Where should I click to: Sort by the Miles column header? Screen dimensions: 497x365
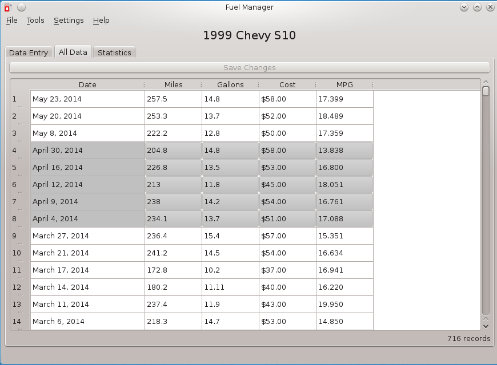[x=174, y=85]
